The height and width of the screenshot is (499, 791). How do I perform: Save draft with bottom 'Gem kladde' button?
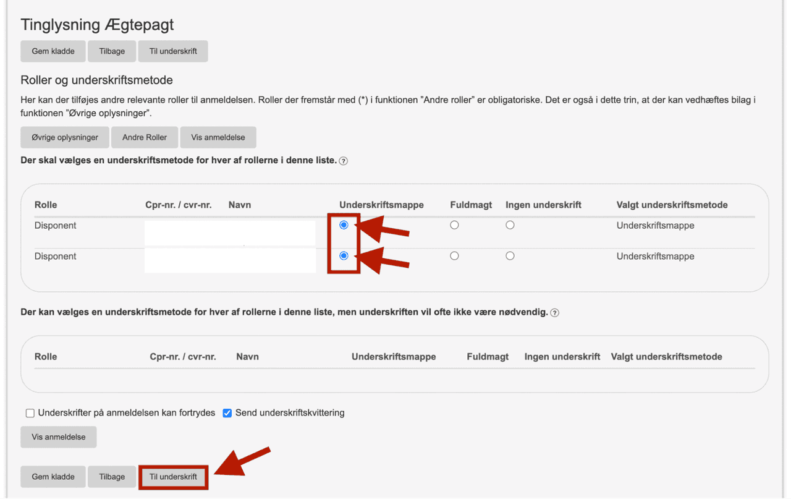pyautogui.click(x=53, y=477)
